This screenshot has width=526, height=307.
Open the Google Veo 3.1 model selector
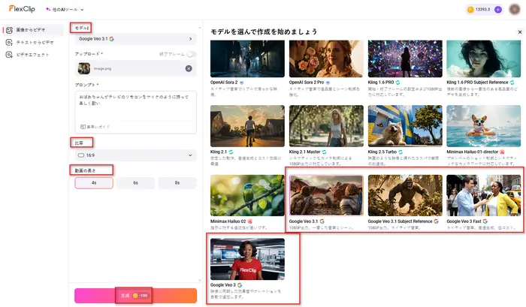[135, 39]
